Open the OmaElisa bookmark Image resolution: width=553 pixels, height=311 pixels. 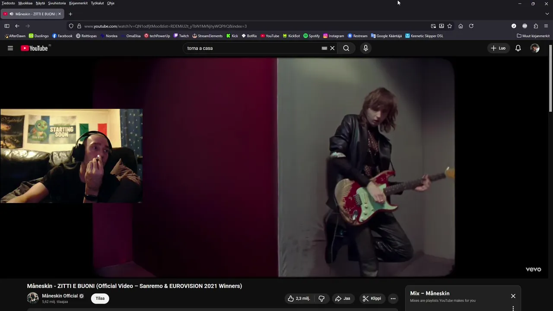tap(131, 36)
